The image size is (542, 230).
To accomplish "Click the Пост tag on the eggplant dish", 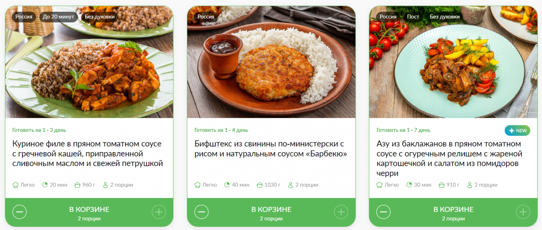I will 413,17.
